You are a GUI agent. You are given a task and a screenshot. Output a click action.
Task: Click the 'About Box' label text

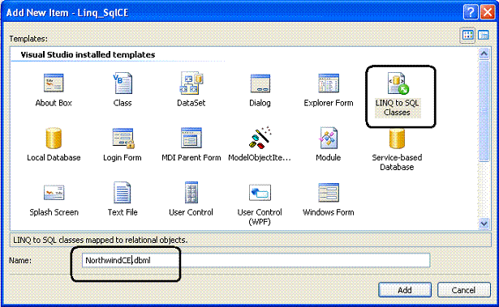click(54, 103)
